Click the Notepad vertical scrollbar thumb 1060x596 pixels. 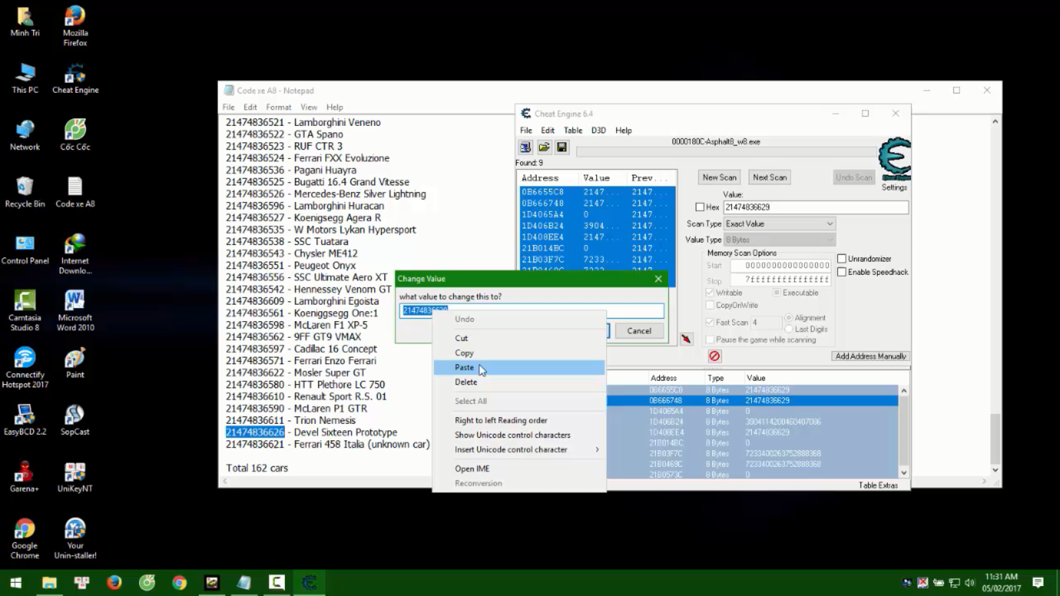click(x=994, y=439)
